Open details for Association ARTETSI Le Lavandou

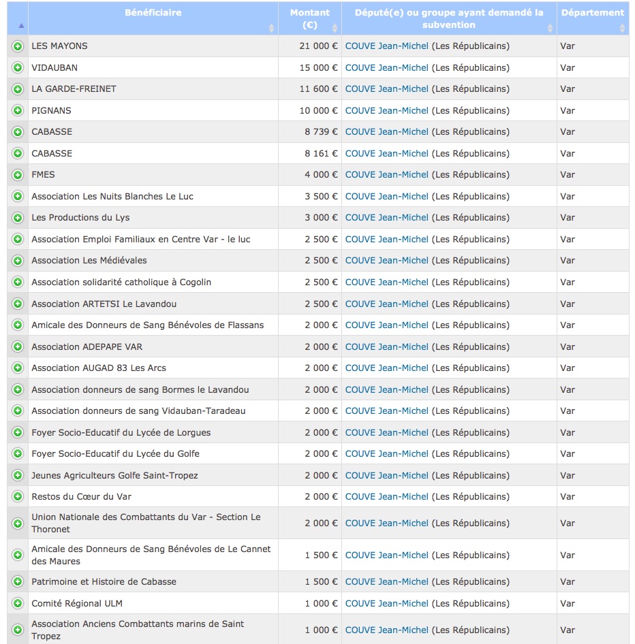pyautogui.click(x=18, y=304)
